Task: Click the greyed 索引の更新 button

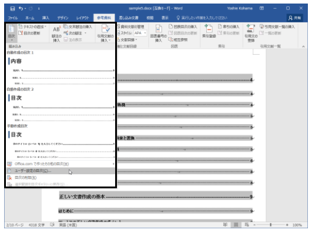Action: click(x=229, y=33)
